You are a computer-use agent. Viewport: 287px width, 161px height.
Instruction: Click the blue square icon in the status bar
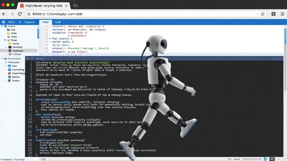[x=265, y=159]
